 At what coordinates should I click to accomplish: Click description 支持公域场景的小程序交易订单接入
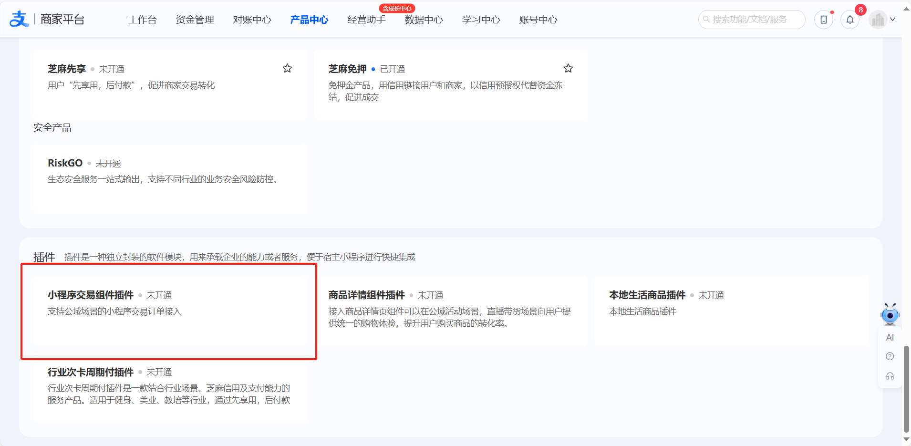pyautogui.click(x=114, y=311)
